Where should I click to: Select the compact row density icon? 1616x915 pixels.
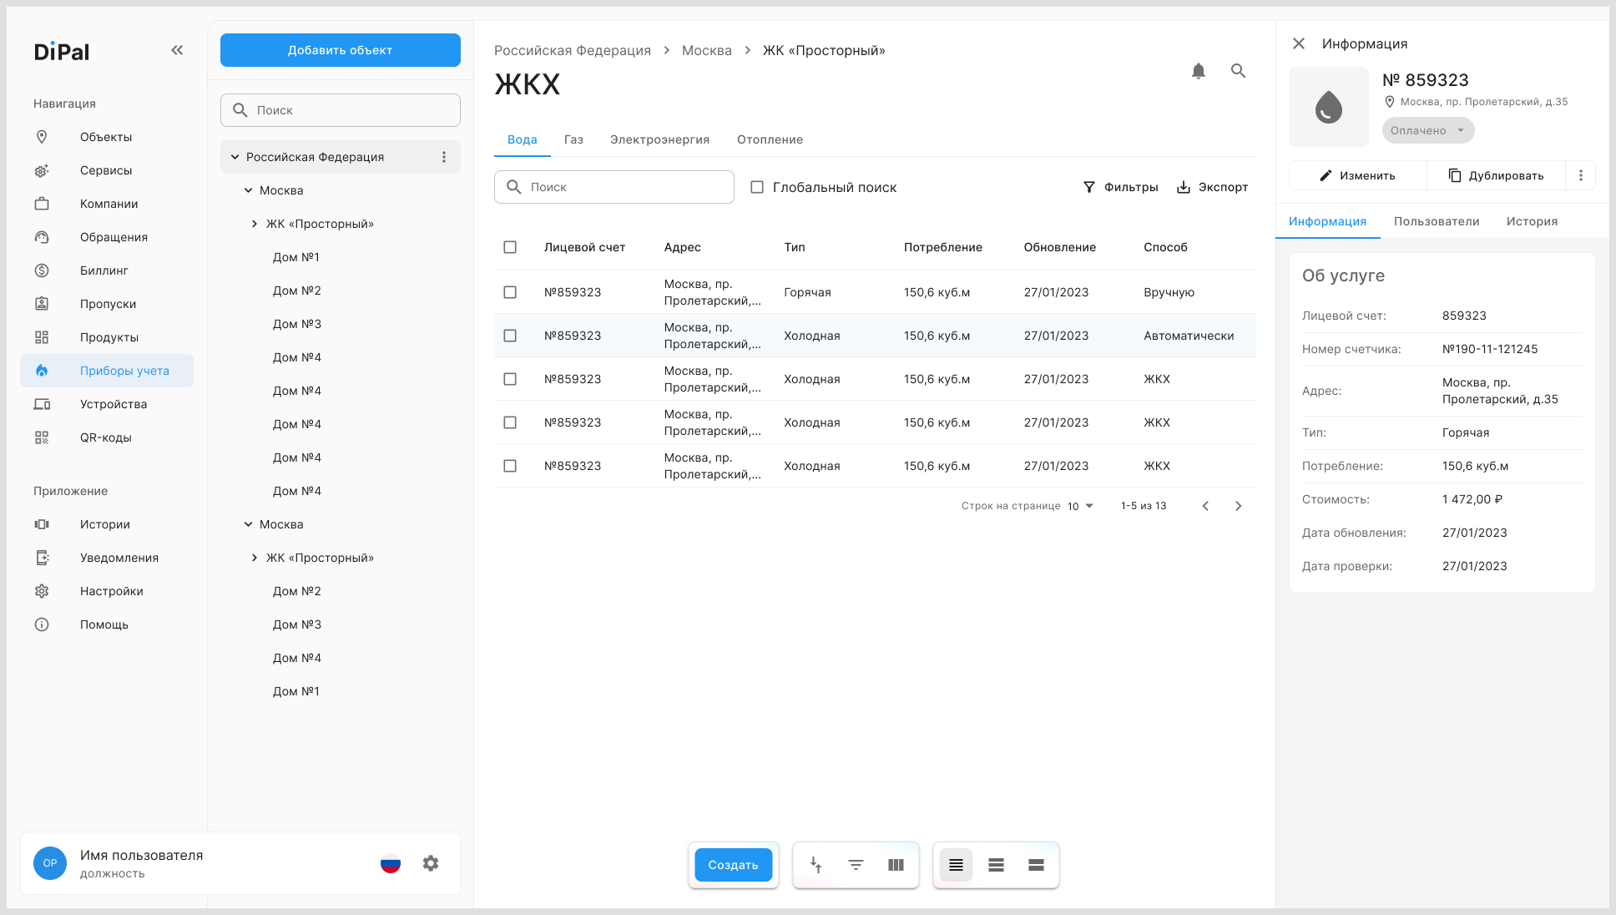pyautogui.click(x=956, y=865)
